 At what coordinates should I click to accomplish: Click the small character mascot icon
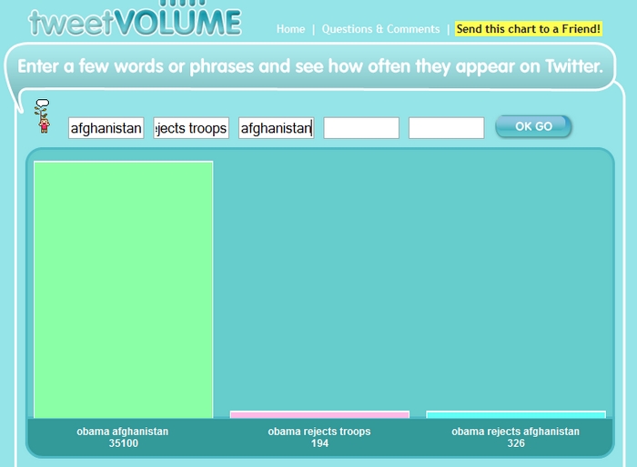pyautogui.click(x=43, y=116)
